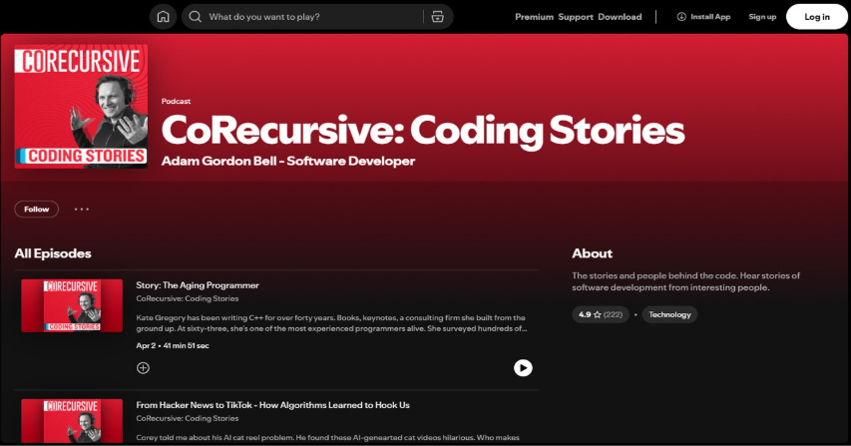Click the 4.9 star rating badge
The height and width of the screenshot is (446, 851).
(601, 314)
